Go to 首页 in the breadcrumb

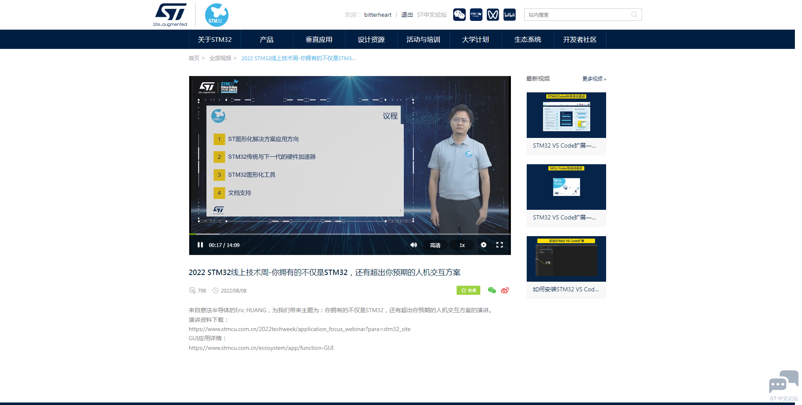194,58
